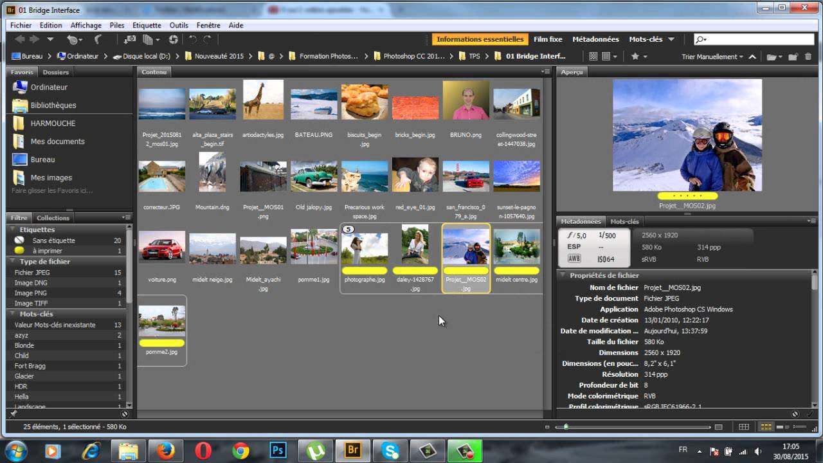
Task: Get photos from camera icon
Action: pos(131,40)
